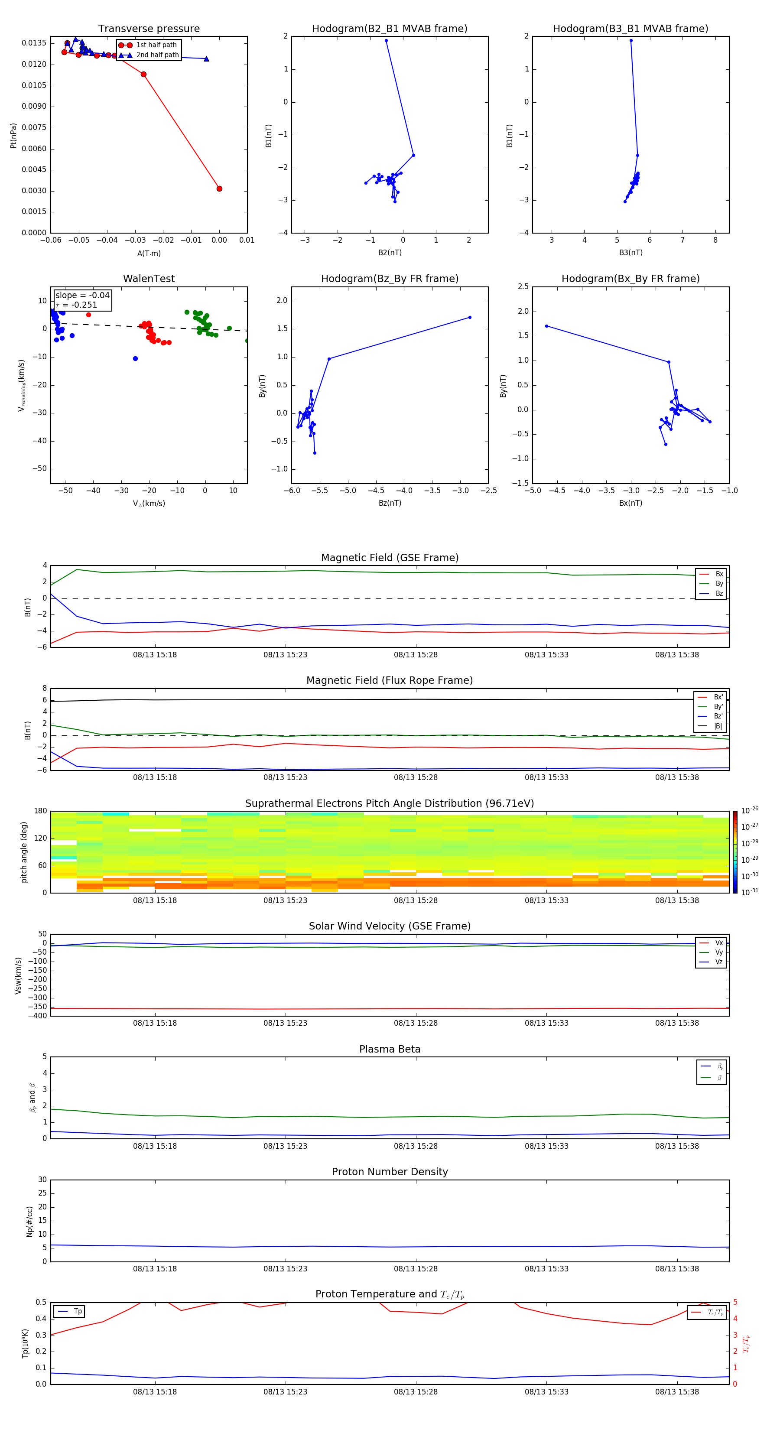Click the leftmost endpoint in Bx_By hodogram
The image size is (780, 1430).
pyautogui.click(x=547, y=326)
